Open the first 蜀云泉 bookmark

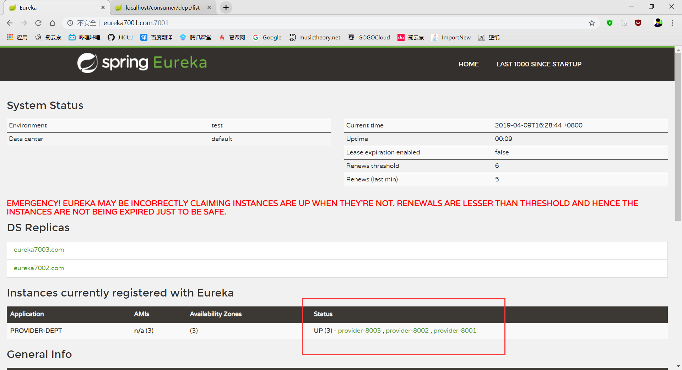click(48, 37)
